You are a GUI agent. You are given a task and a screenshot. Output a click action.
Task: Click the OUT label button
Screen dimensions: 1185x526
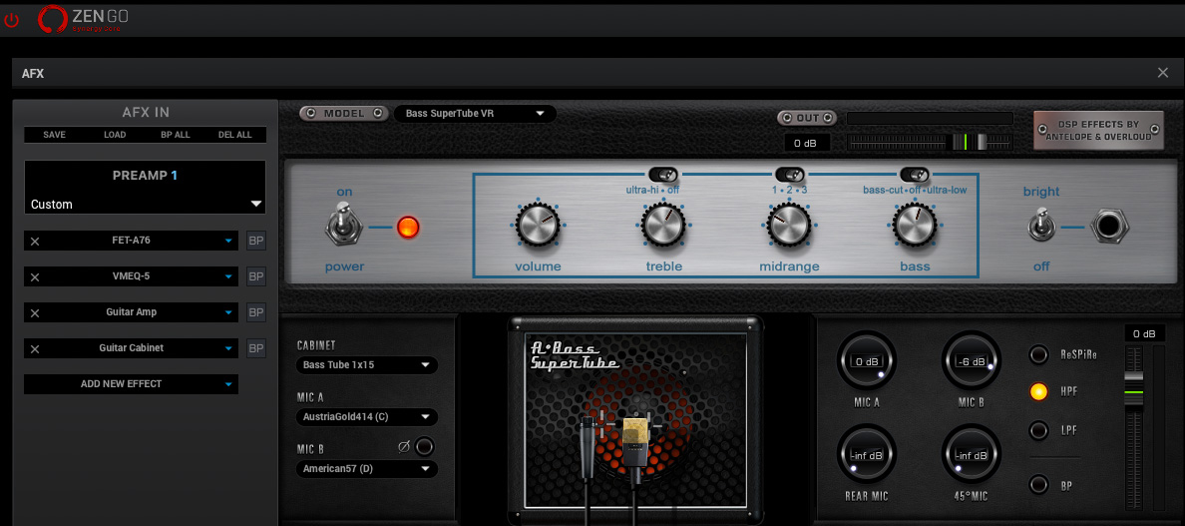click(x=807, y=118)
